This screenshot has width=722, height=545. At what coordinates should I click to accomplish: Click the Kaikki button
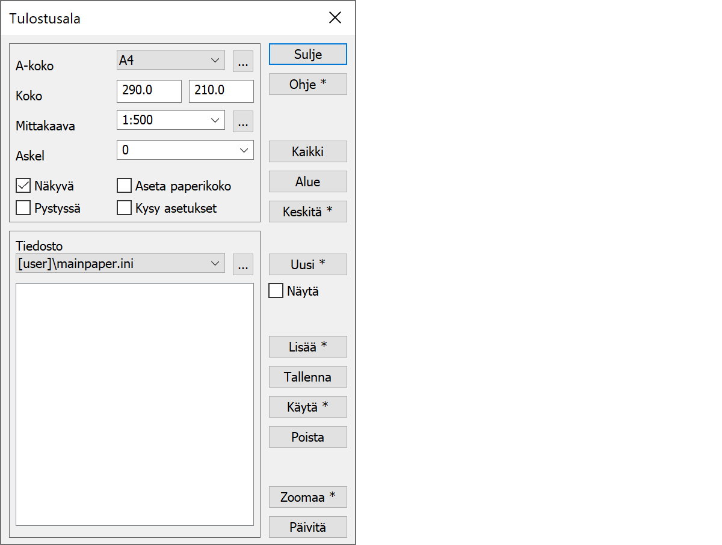[x=307, y=151]
